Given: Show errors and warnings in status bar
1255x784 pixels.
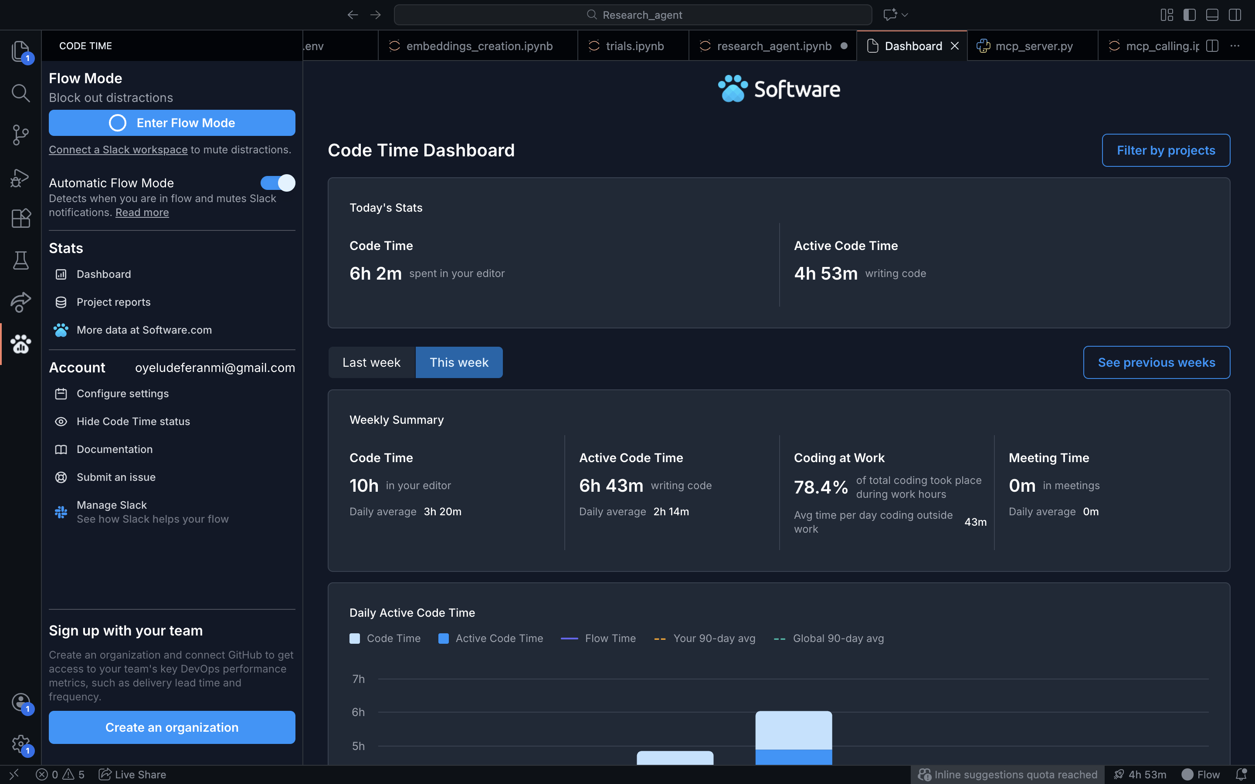Looking at the screenshot, I should click(x=60, y=774).
